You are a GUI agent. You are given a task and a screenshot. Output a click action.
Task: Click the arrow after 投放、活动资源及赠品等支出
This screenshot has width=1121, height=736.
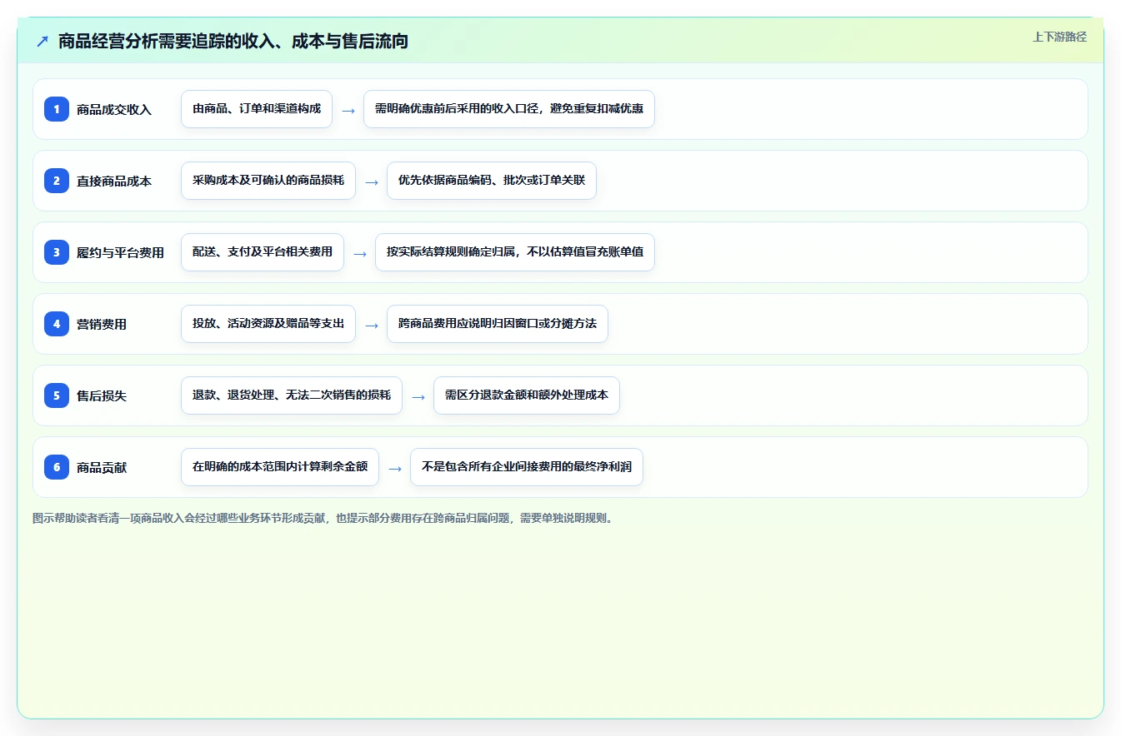(372, 325)
